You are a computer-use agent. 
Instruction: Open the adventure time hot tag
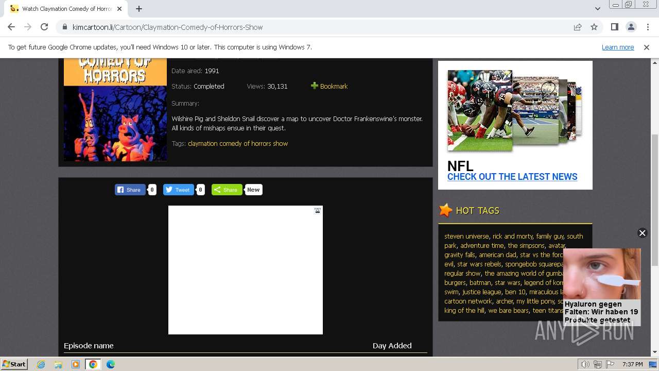[482, 245]
